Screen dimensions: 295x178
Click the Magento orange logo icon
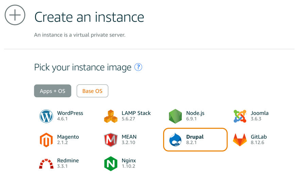pos(46,140)
